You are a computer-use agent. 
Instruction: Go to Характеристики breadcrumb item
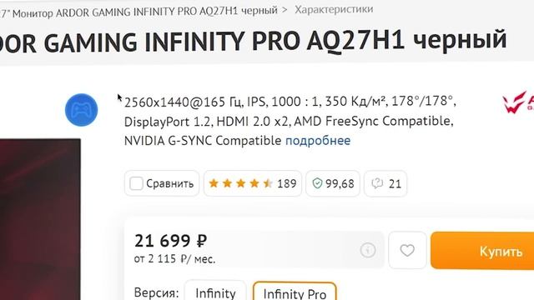coord(334,9)
